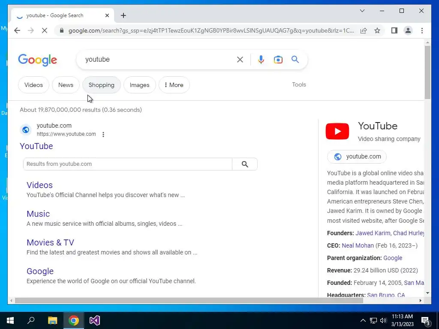
Task: Open the Parent organization Google link
Action: tap(393, 258)
